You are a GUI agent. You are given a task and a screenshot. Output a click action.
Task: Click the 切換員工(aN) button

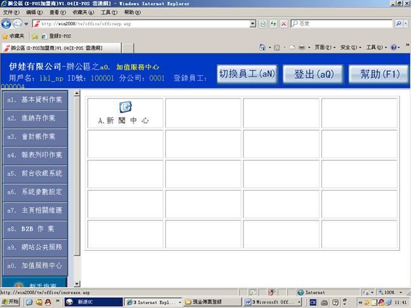246,74
